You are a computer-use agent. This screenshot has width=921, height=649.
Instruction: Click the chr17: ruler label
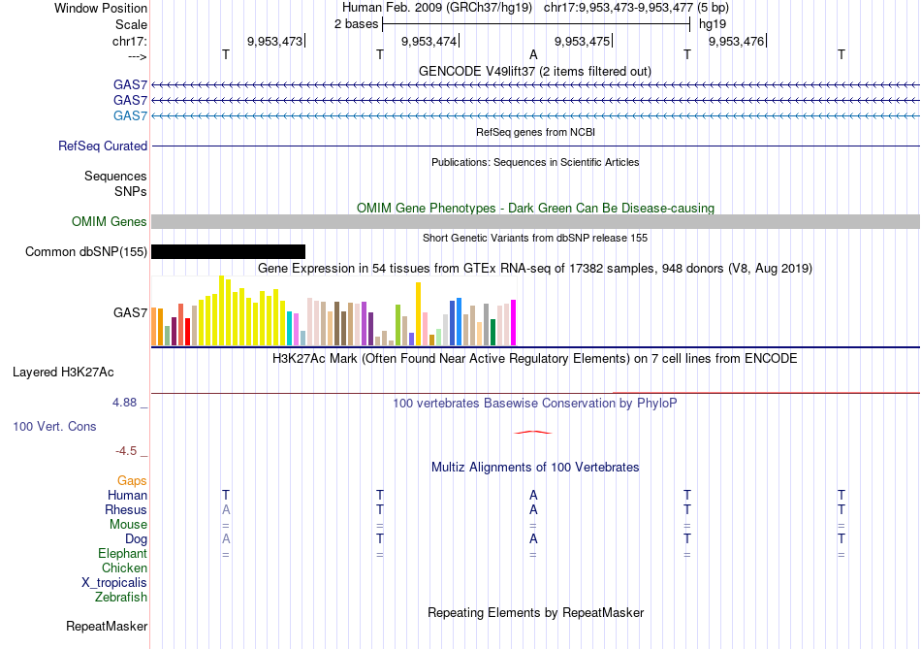point(129,41)
